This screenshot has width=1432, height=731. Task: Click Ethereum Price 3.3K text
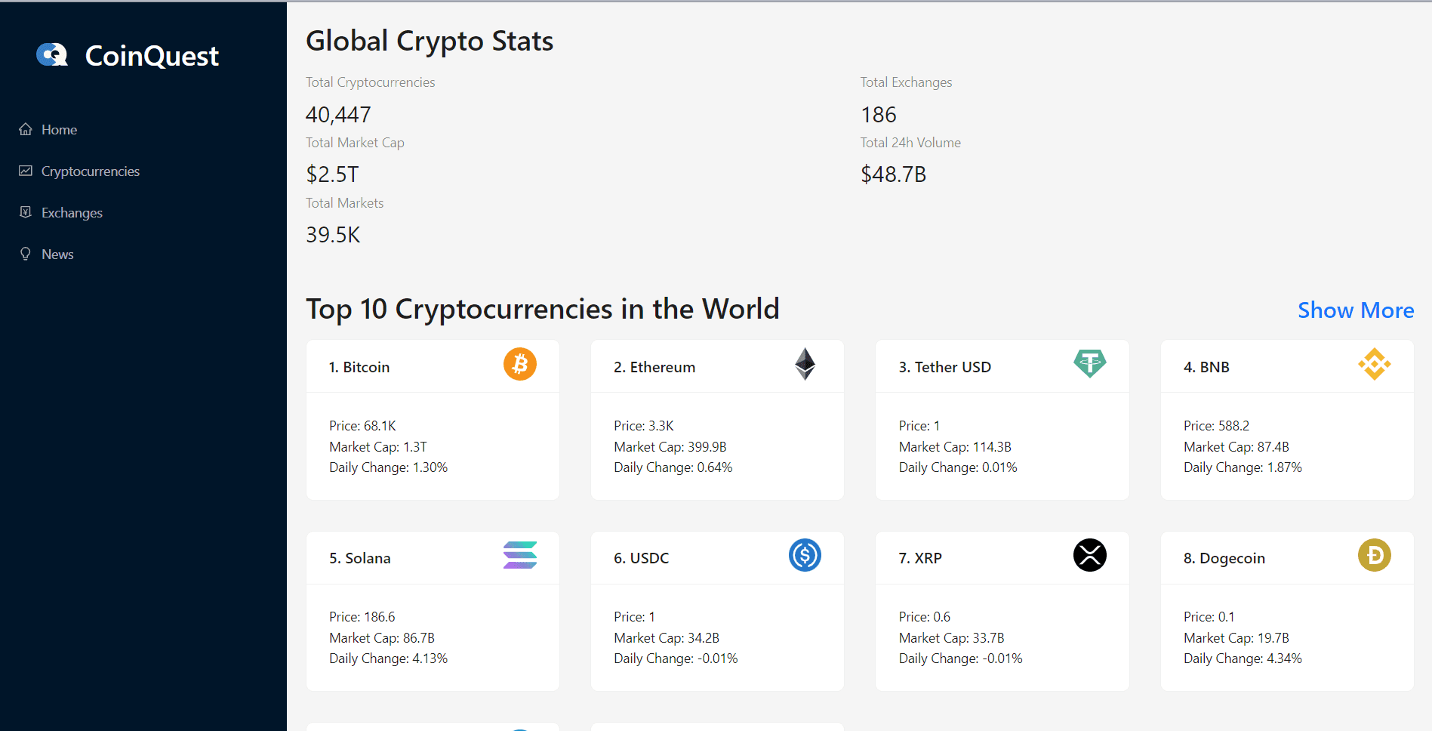pos(644,426)
